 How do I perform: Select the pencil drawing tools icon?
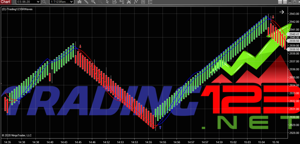(x=86, y=2)
